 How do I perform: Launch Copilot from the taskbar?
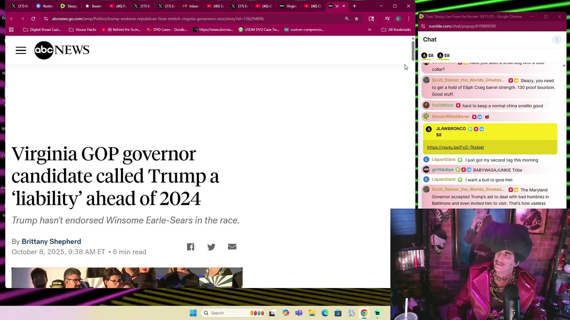286,313
